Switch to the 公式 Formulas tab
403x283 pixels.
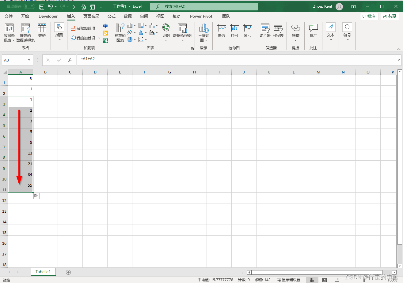point(112,16)
